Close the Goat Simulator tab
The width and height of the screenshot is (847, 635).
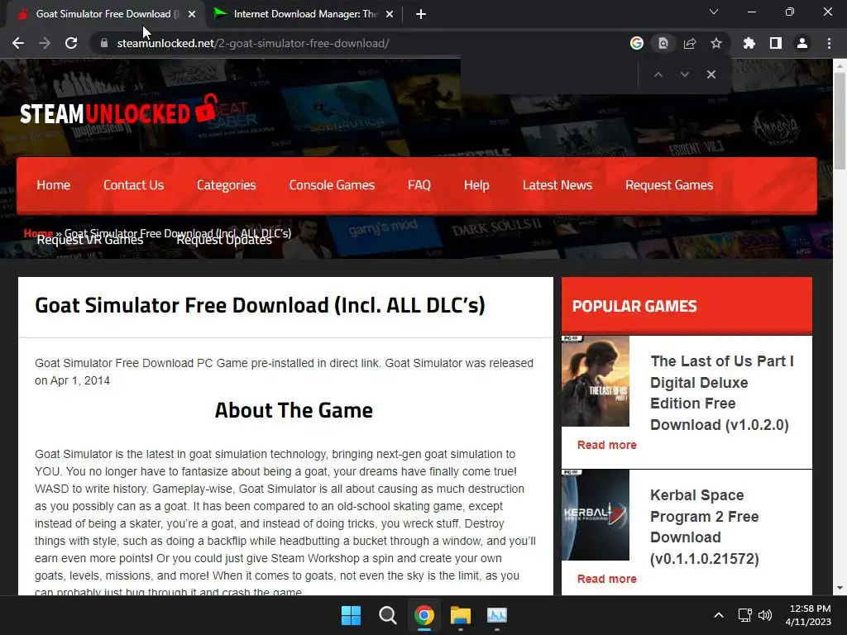192,14
